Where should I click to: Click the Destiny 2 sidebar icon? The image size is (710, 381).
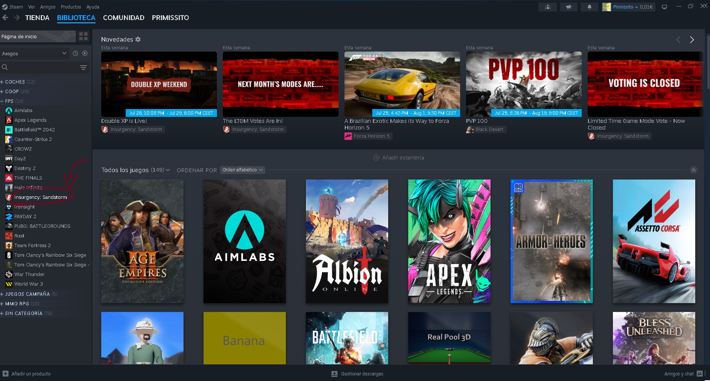click(9, 168)
